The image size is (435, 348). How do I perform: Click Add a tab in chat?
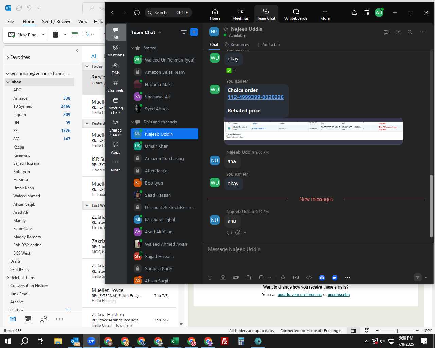(x=268, y=45)
